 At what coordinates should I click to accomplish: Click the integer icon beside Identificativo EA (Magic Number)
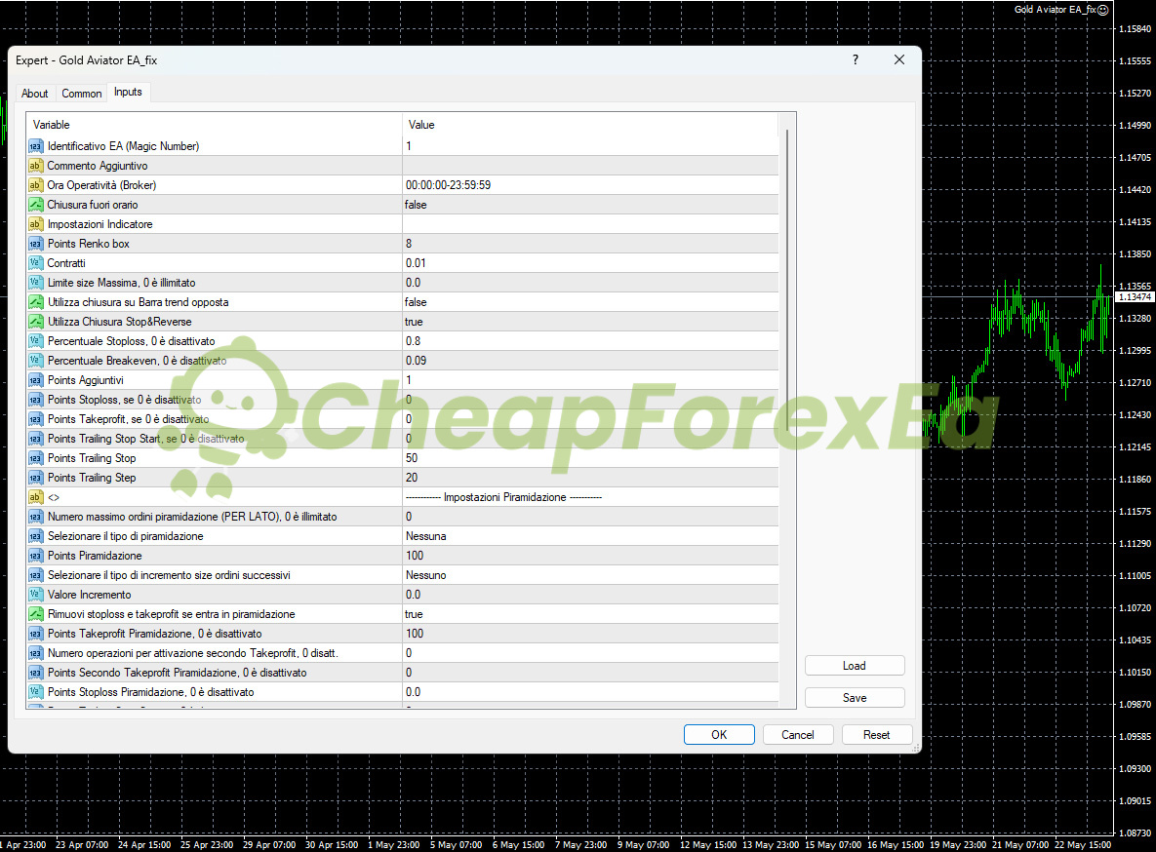click(35, 146)
